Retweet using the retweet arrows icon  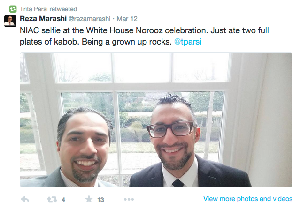(52, 200)
